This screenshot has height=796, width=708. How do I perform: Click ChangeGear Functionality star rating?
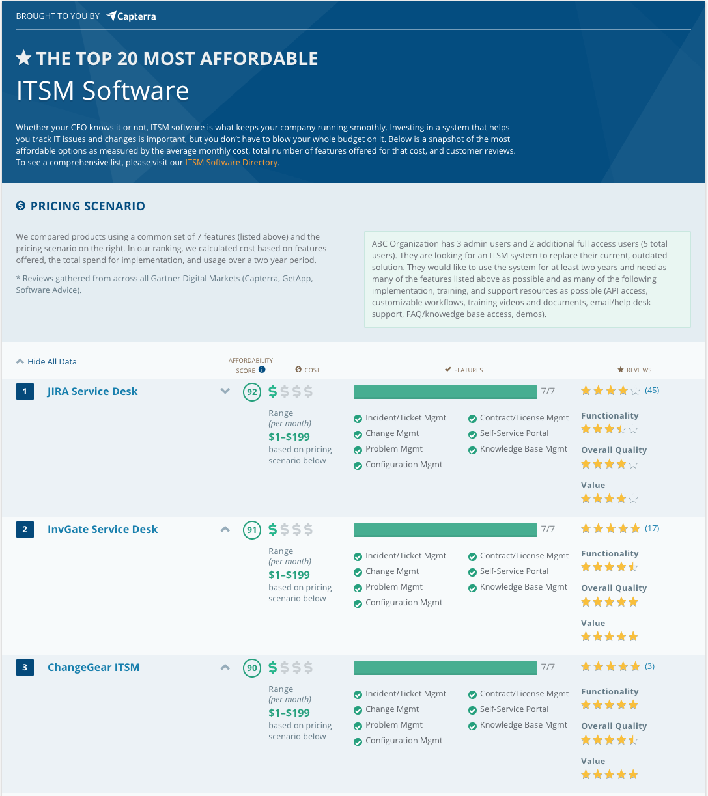(610, 706)
